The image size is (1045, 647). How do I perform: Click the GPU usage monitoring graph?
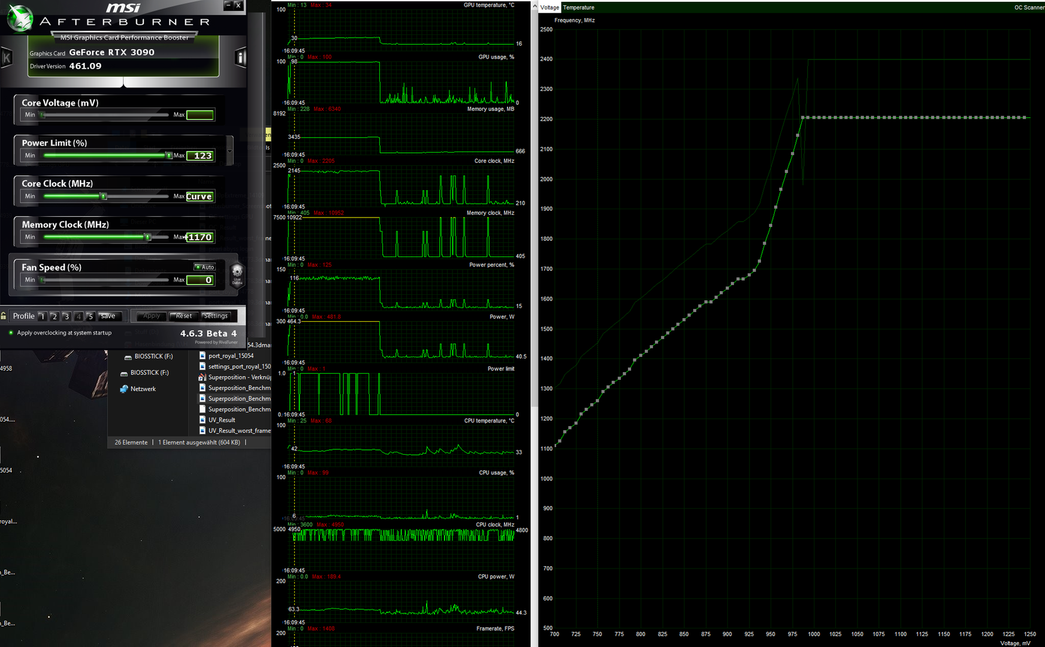pyautogui.click(x=401, y=82)
